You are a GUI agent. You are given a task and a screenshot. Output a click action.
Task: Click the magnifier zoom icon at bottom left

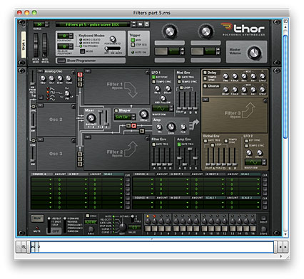24,247
